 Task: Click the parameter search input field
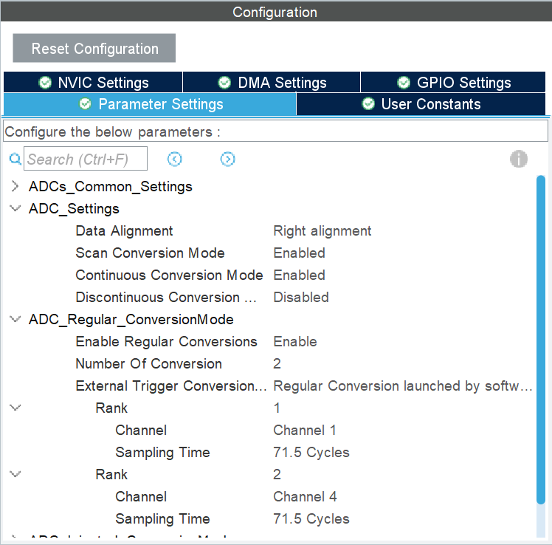coord(86,159)
